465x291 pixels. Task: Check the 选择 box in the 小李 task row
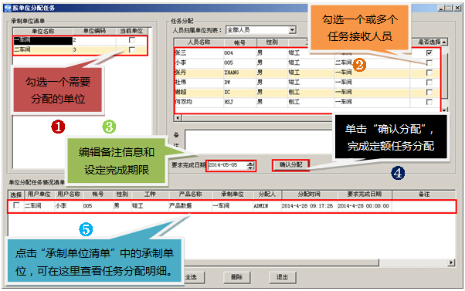click(x=17, y=205)
